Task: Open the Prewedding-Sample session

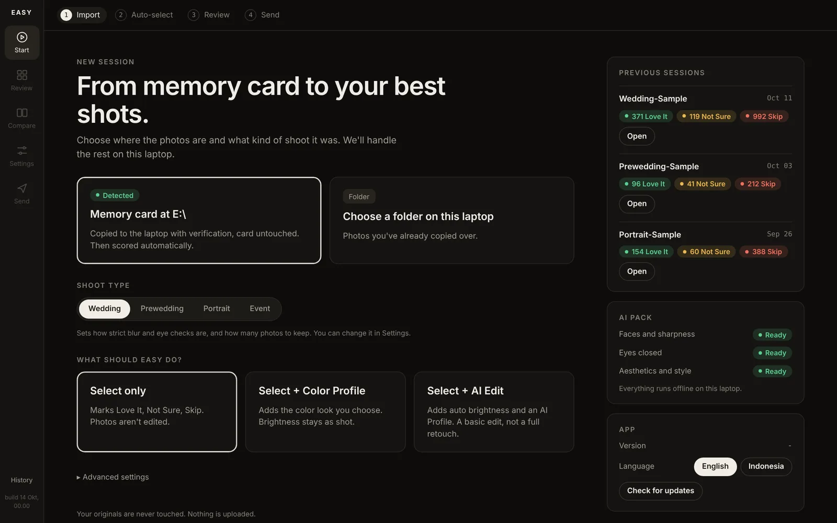Action: coord(637,203)
